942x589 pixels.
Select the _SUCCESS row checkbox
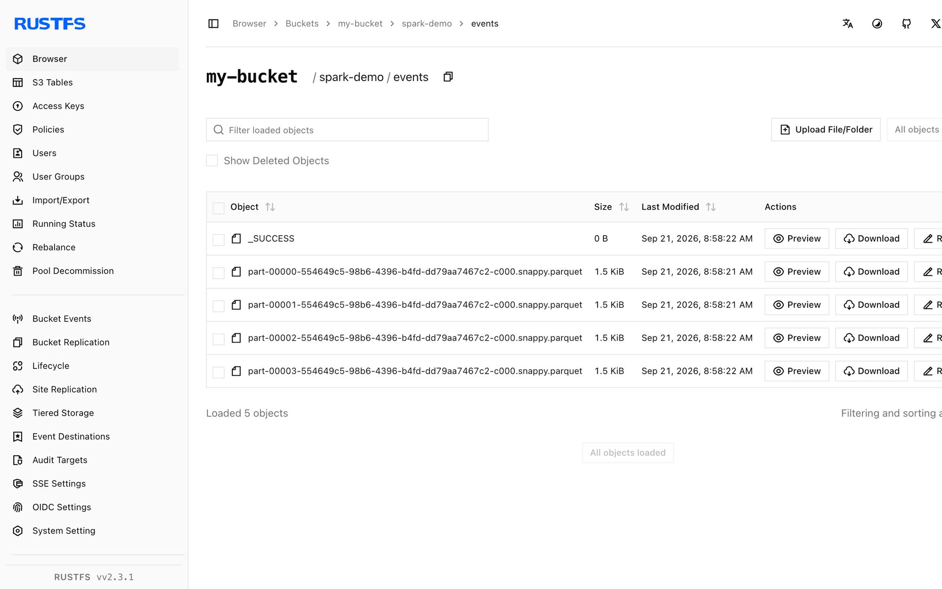[219, 239]
